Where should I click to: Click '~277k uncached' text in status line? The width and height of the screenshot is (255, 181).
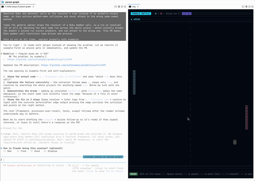(82, 168)
